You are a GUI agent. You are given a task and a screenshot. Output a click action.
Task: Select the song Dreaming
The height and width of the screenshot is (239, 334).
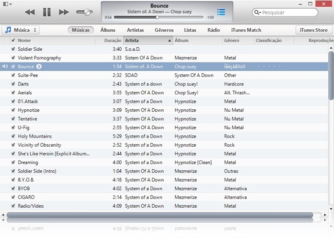[x=164, y=163]
